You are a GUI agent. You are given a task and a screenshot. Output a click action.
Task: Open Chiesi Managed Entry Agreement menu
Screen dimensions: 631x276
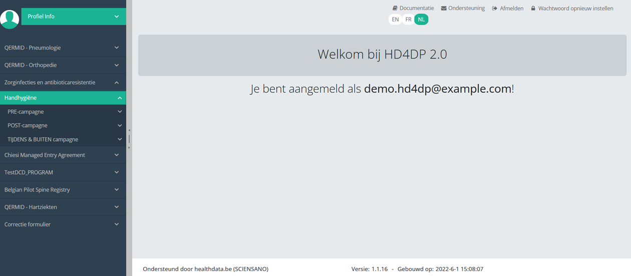45,155
